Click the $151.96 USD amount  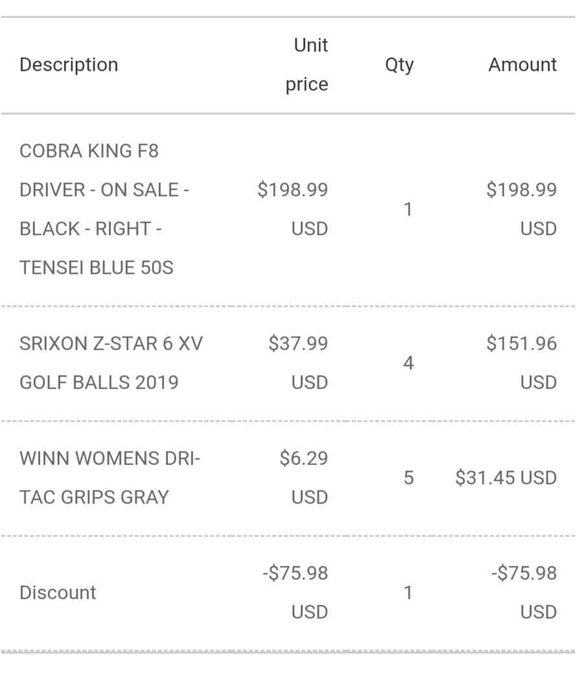522,363
